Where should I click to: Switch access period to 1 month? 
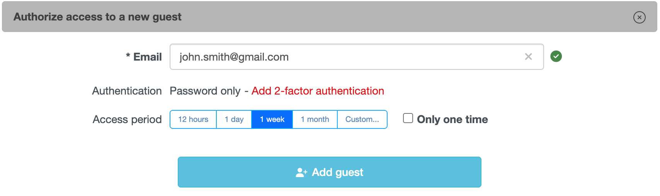[x=315, y=120]
